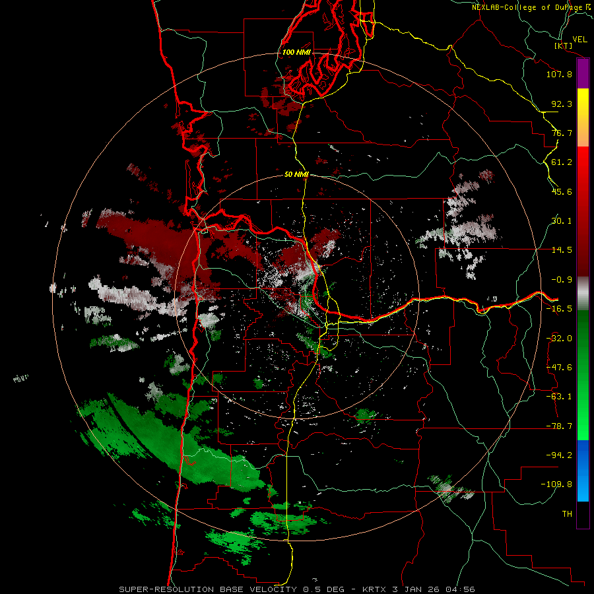Image resolution: width=594 pixels, height=594 pixels.
Task: Click the -32.0 value on velocity scale
Action: (x=559, y=339)
